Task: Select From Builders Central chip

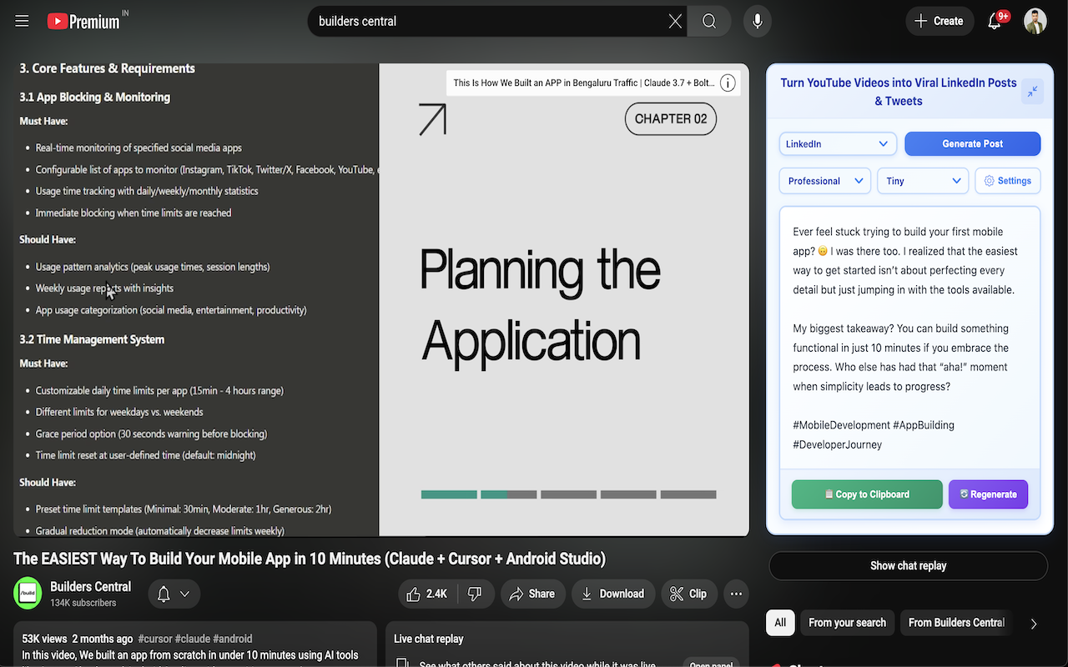Action: [x=956, y=623]
